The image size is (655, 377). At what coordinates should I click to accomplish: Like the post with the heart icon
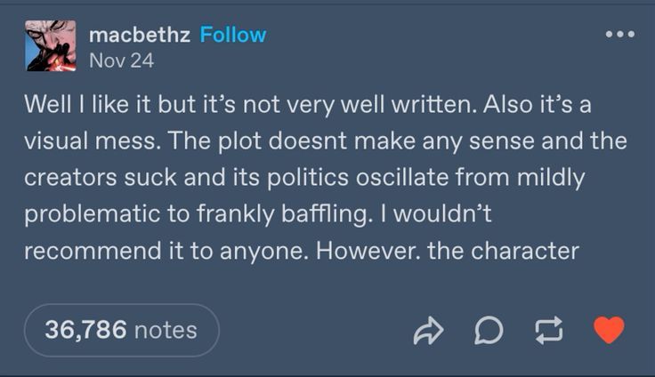pos(609,331)
